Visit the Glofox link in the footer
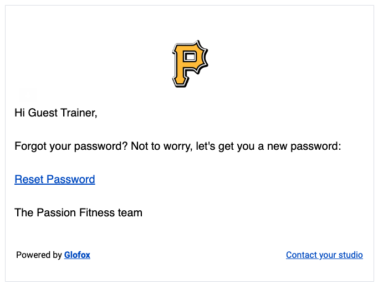This screenshot has width=378, height=284. pyautogui.click(x=77, y=255)
